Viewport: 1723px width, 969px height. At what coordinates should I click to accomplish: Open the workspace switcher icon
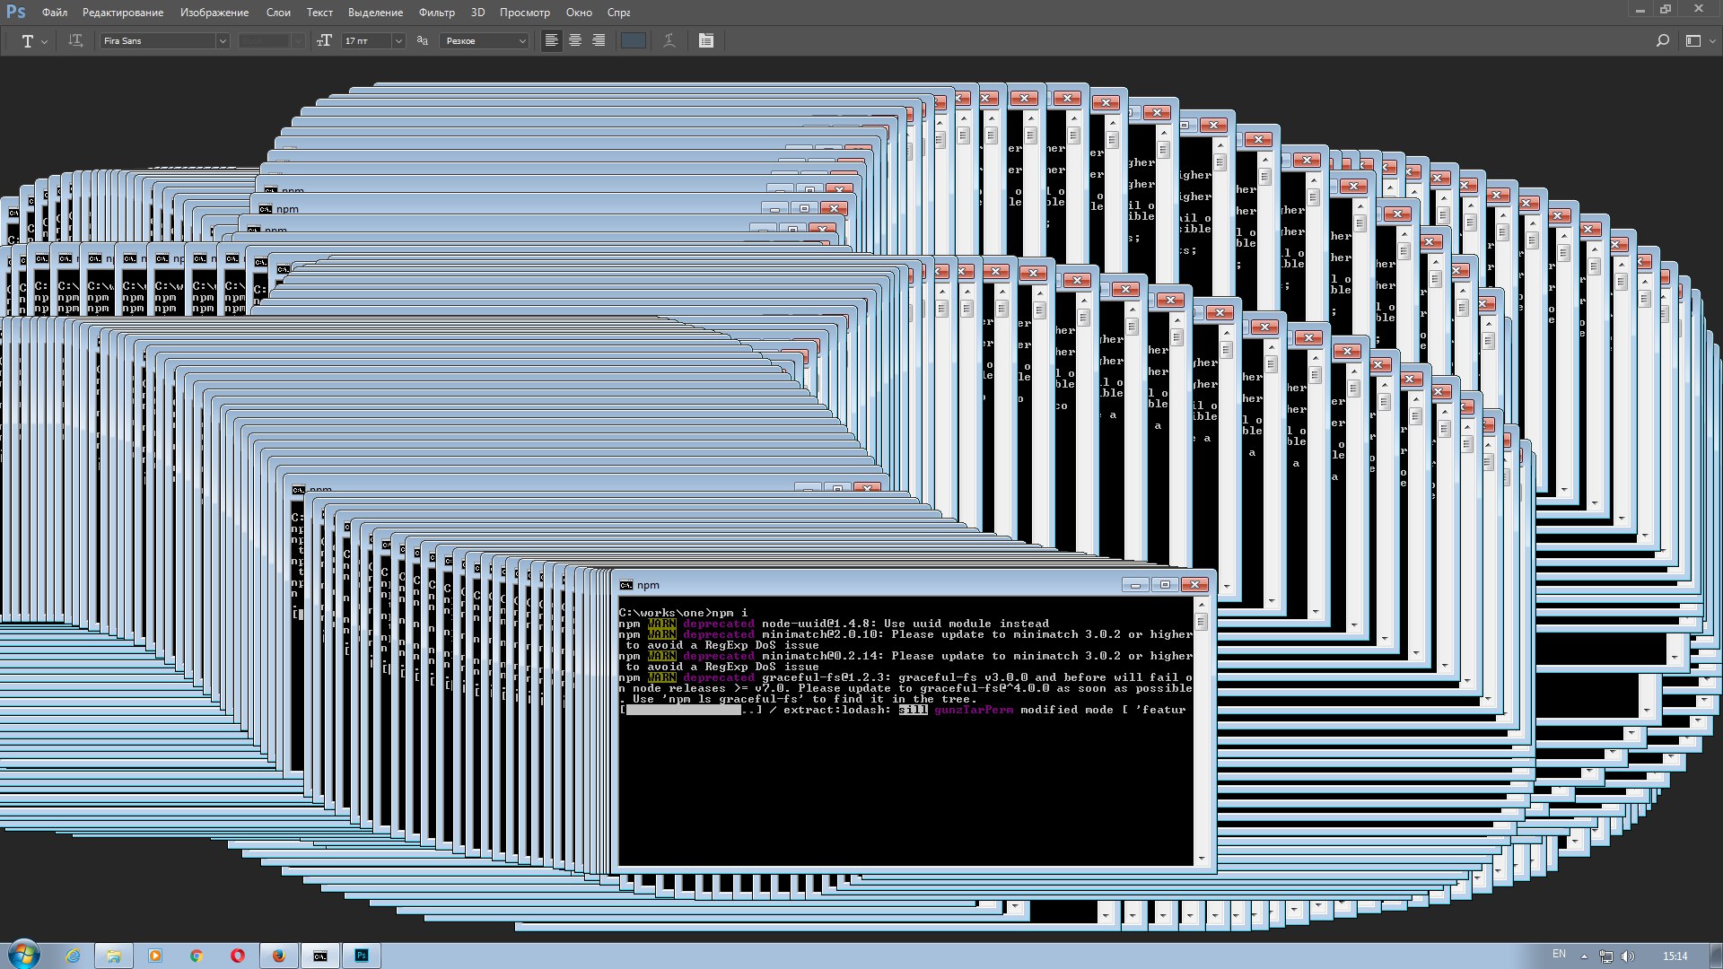[x=1693, y=40]
